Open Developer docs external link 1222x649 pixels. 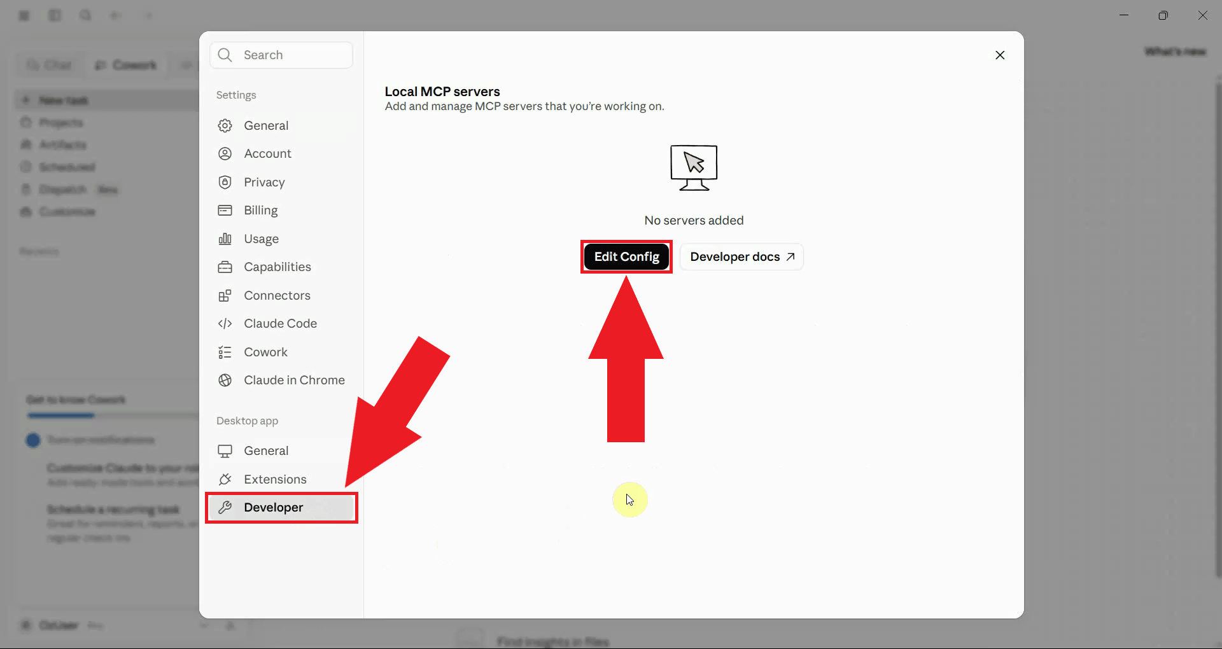tap(741, 256)
